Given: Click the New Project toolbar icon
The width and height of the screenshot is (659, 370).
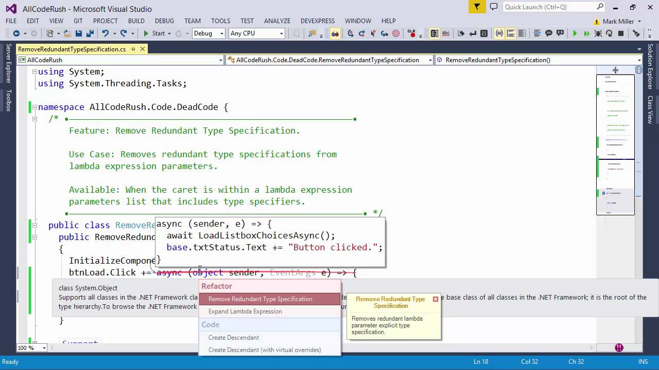Looking at the screenshot, I should [50, 33].
